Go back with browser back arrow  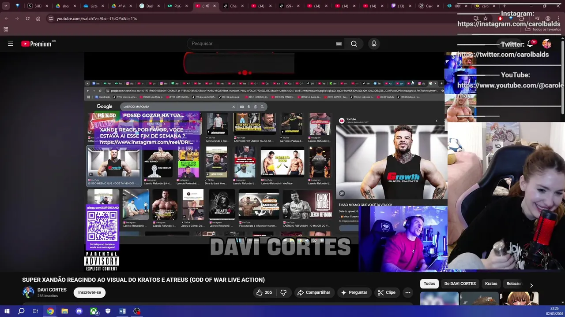tap(6, 18)
